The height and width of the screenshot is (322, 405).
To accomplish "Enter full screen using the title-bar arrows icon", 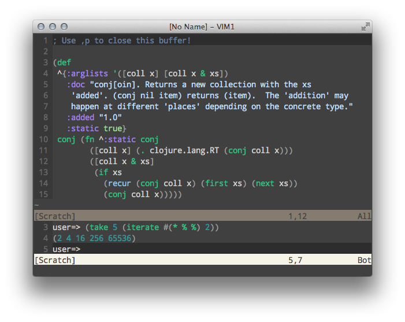I will click(365, 27).
